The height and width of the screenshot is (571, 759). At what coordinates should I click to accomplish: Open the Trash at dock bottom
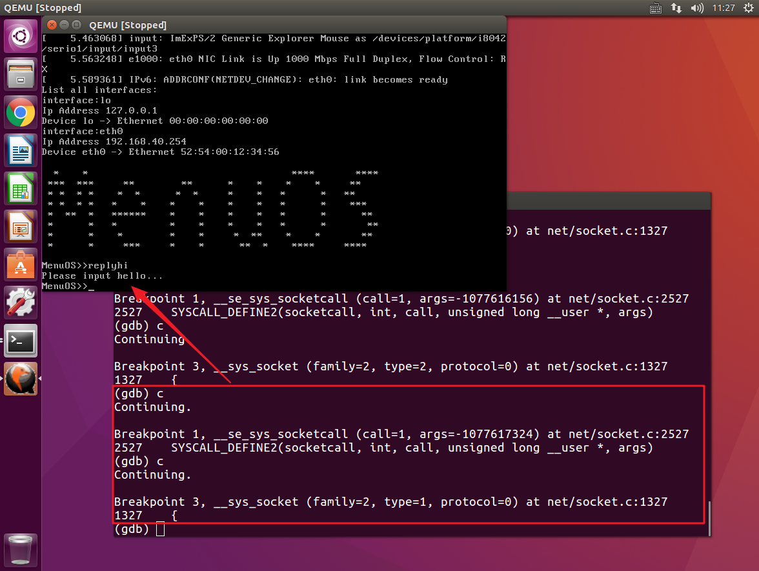21,550
